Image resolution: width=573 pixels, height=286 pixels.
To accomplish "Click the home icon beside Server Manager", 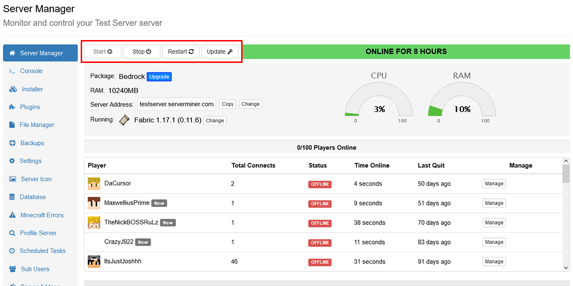I will click(x=12, y=53).
